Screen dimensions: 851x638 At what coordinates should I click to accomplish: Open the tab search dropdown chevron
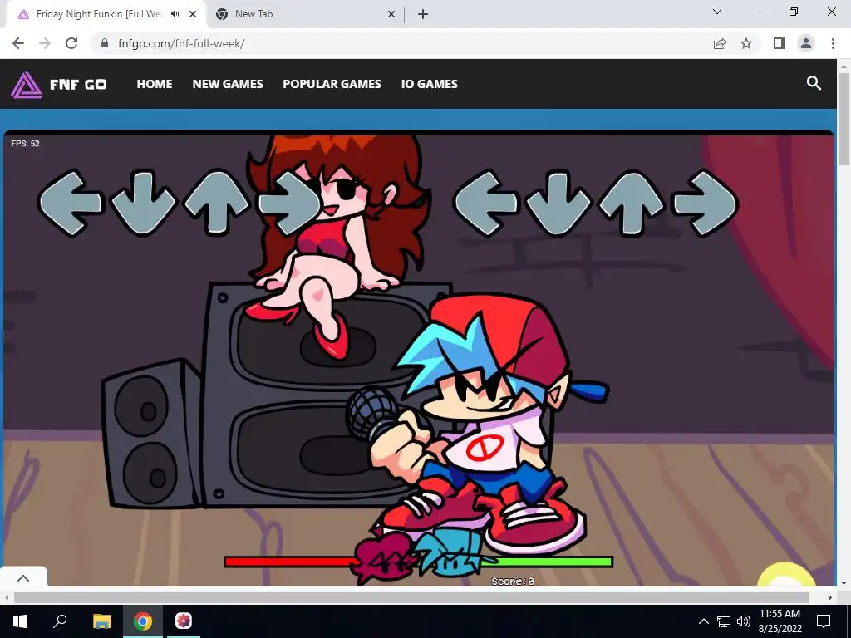tap(717, 12)
